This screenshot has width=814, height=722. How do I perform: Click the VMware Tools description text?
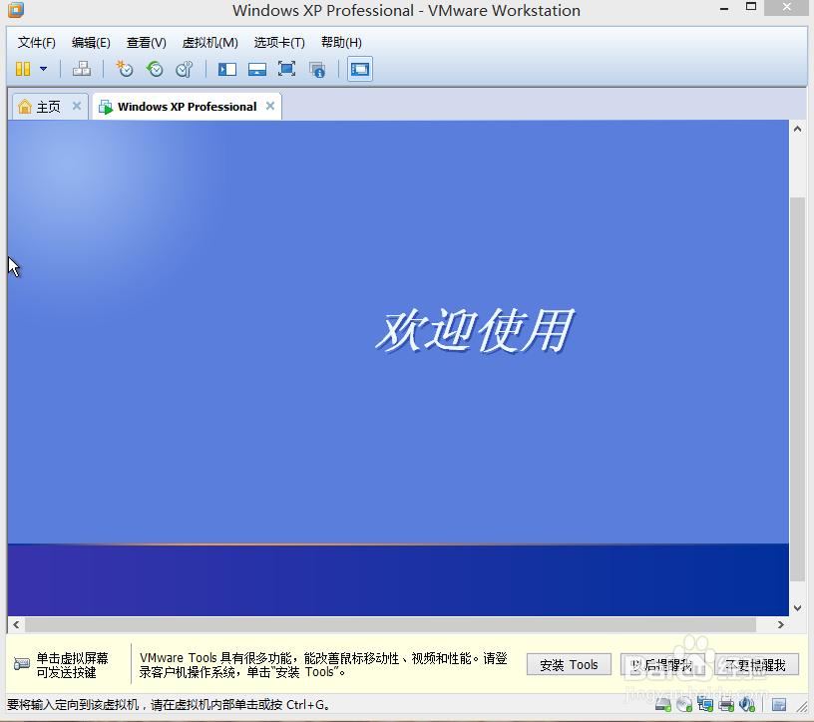tap(323, 665)
